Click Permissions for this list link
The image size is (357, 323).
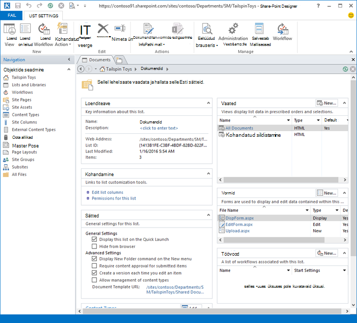click(x=114, y=198)
